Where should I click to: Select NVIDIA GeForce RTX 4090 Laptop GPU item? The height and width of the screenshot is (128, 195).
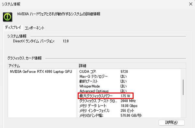point(41,72)
